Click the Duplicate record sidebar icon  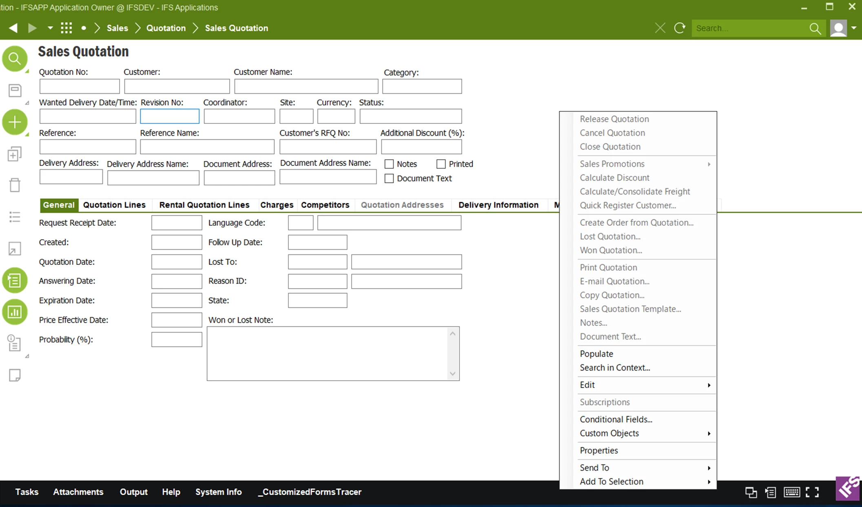(14, 154)
